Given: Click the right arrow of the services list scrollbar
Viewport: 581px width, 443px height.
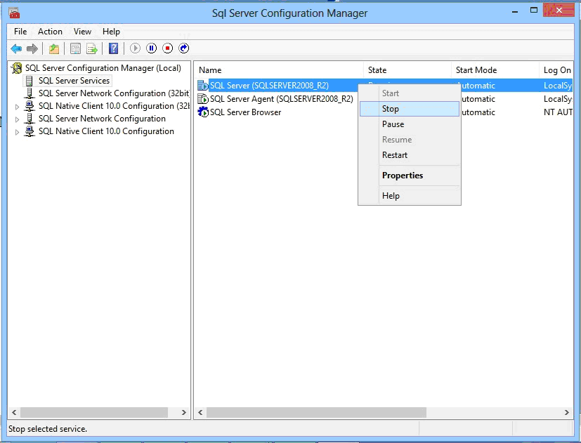Looking at the screenshot, I should coord(568,413).
